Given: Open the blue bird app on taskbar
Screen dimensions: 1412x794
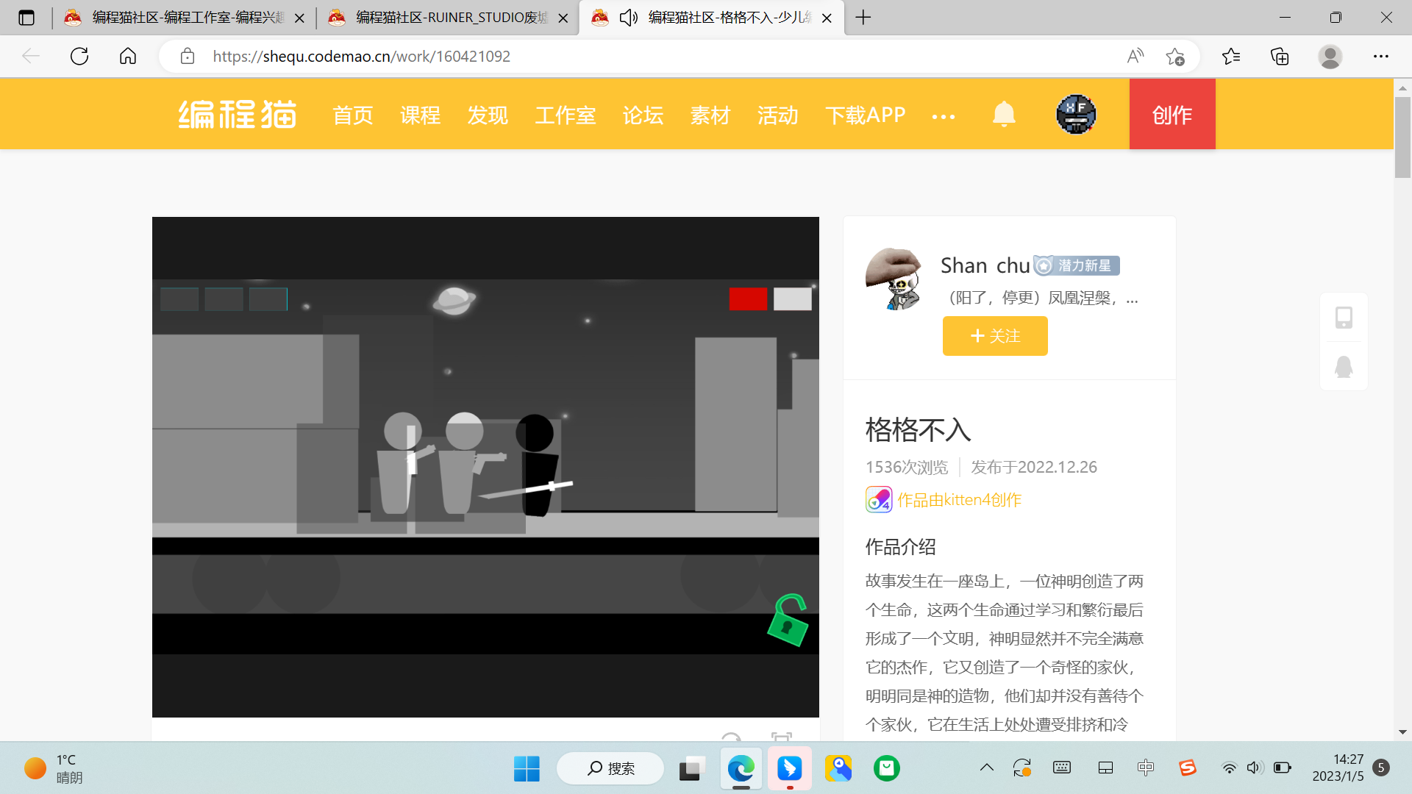Looking at the screenshot, I should 790,768.
